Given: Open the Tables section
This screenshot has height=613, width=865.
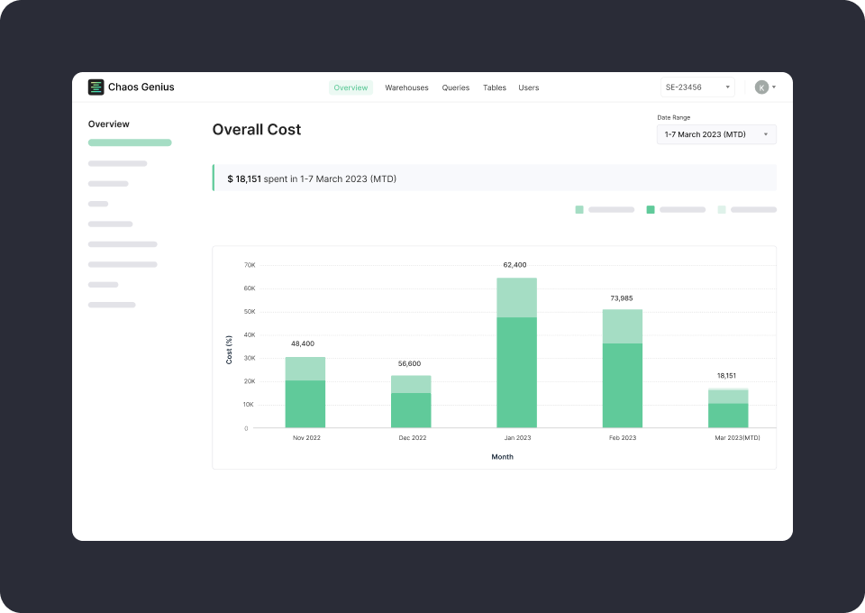Looking at the screenshot, I should coord(494,87).
